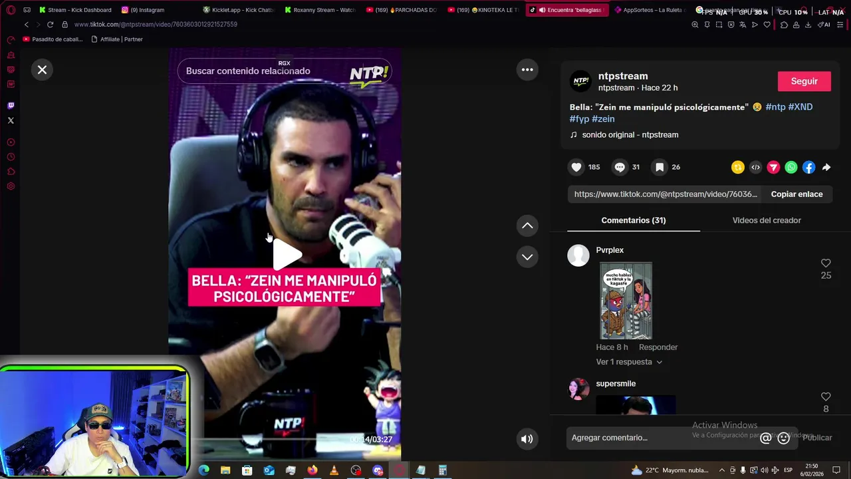Switch to Stream - Kick Dashboard tab
The width and height of the screenshot is (851, 479).
coord(75,10)
